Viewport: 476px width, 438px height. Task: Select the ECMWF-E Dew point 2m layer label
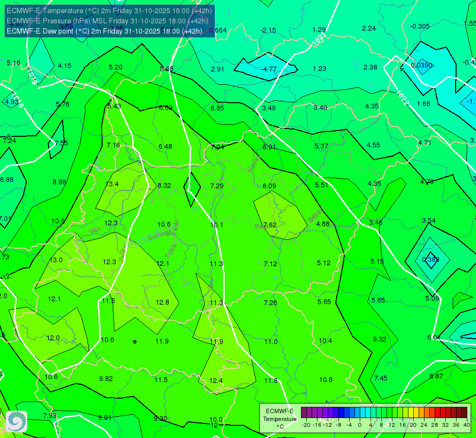tap(105, 31)
